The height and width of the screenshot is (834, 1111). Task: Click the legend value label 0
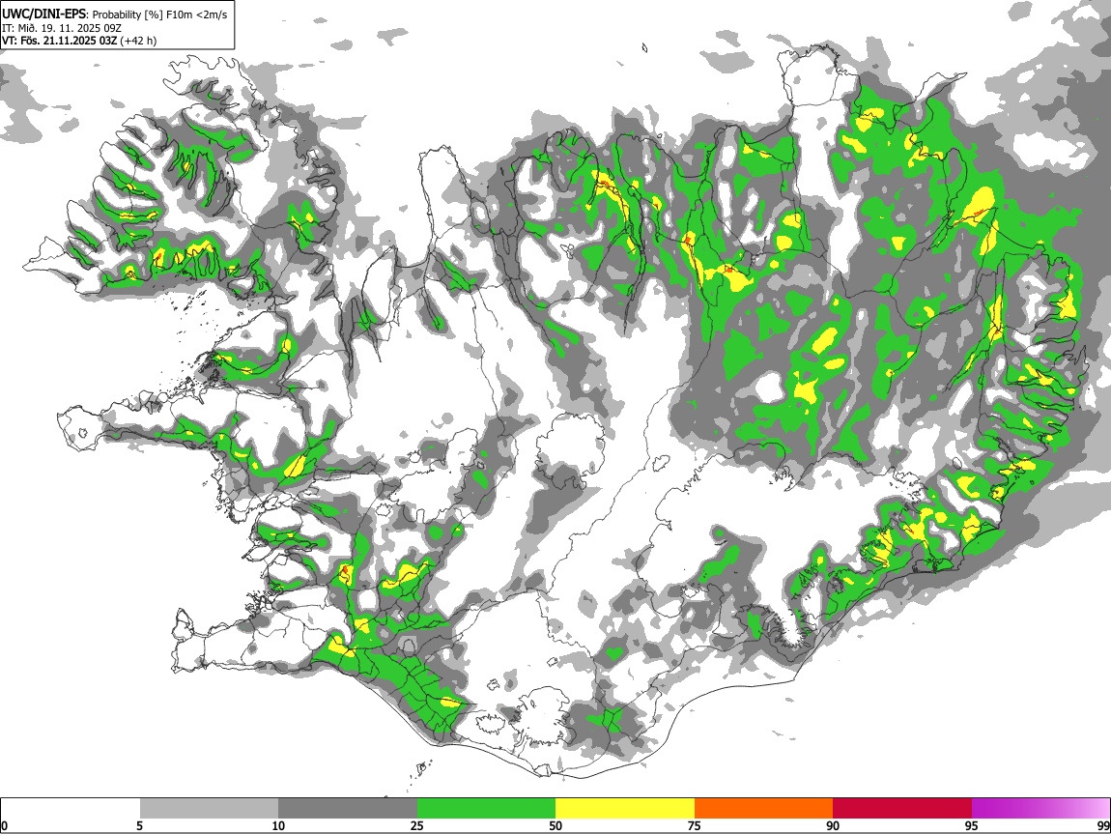[x=4, y=825]
